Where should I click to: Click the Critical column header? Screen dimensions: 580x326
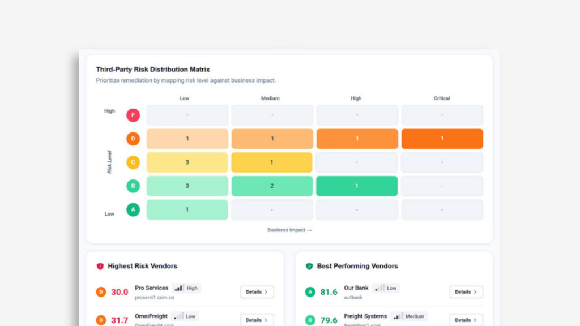click(x=442, y=98)
